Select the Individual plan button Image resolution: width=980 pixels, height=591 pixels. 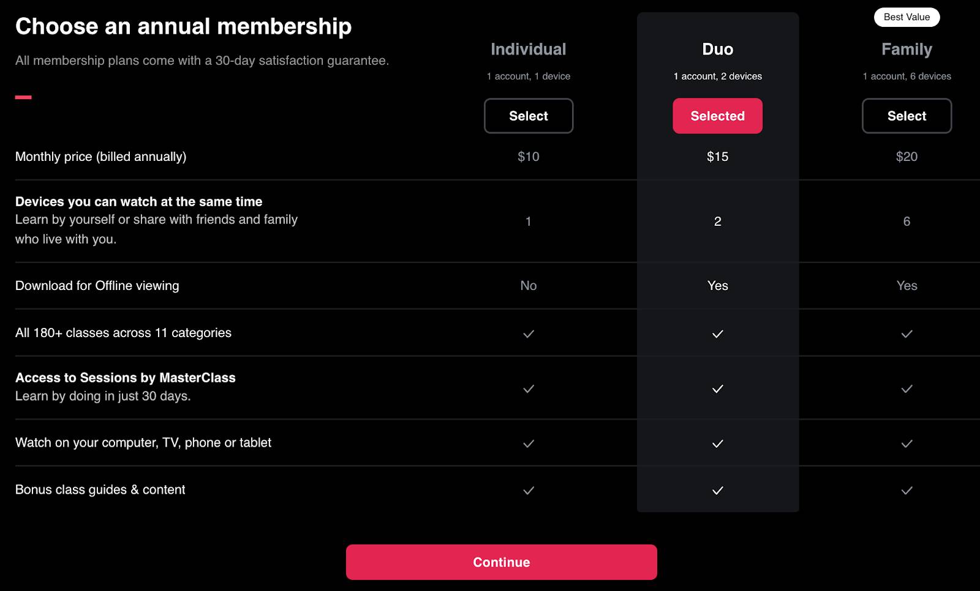click(529, 116)
